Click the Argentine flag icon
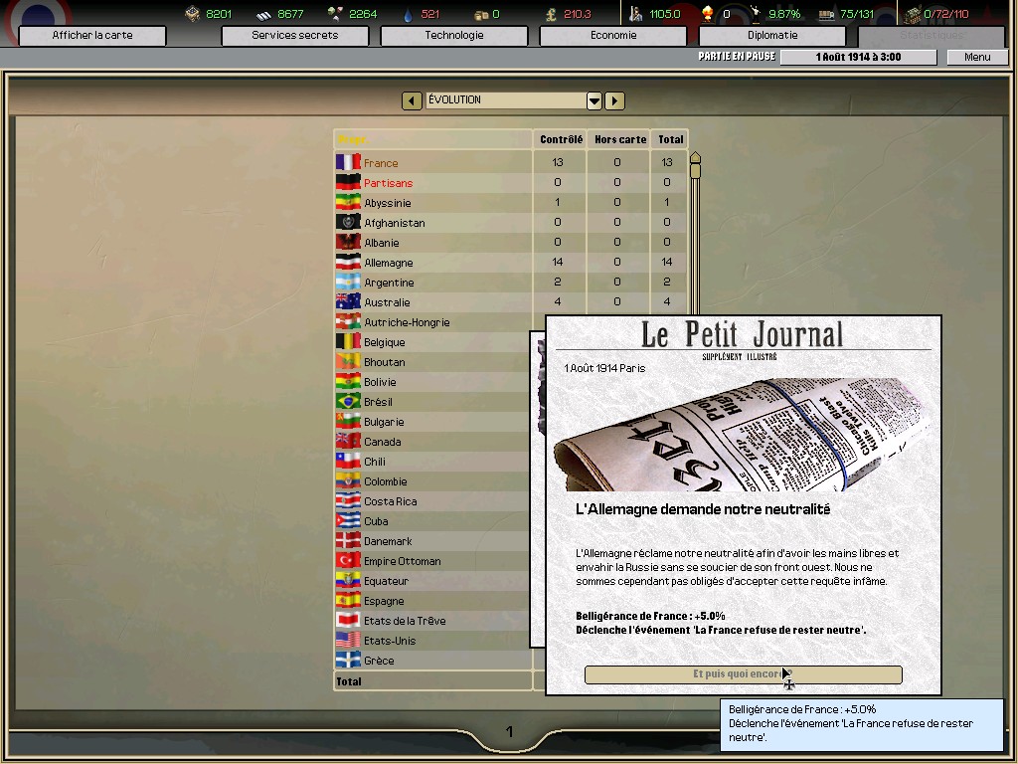1018x764 pixels. [x=348, y=282]
